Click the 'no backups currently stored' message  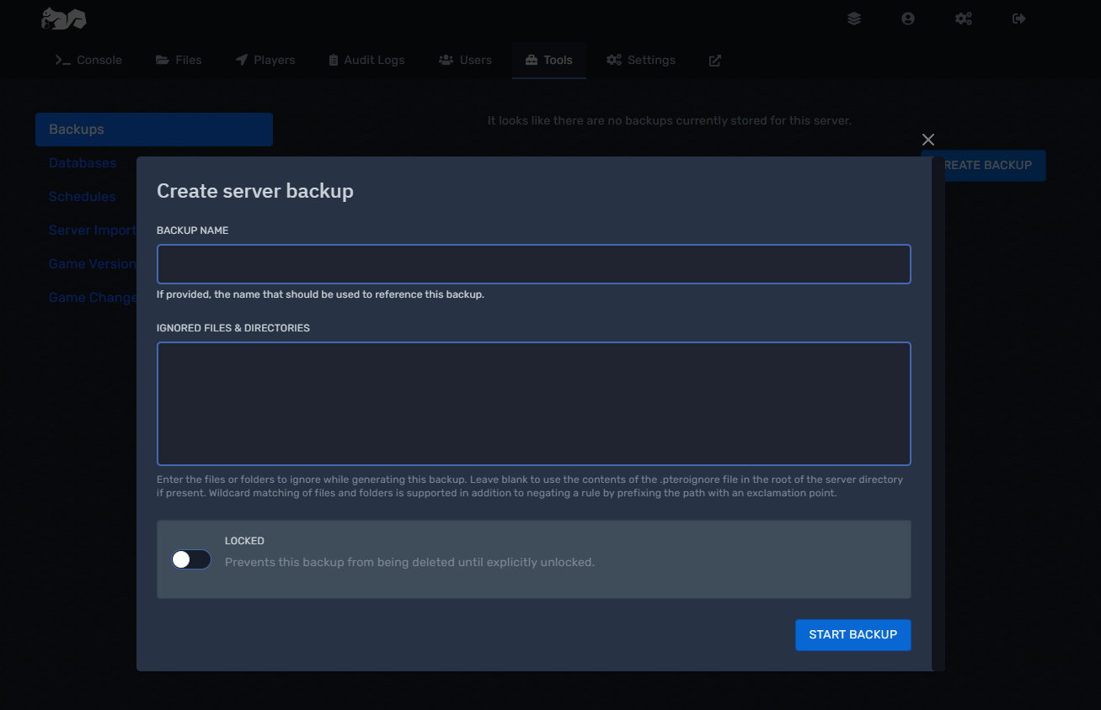[670, 121]
